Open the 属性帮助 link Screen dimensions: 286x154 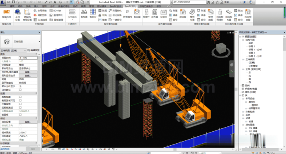pyautogui.click(x=5, y=149)
